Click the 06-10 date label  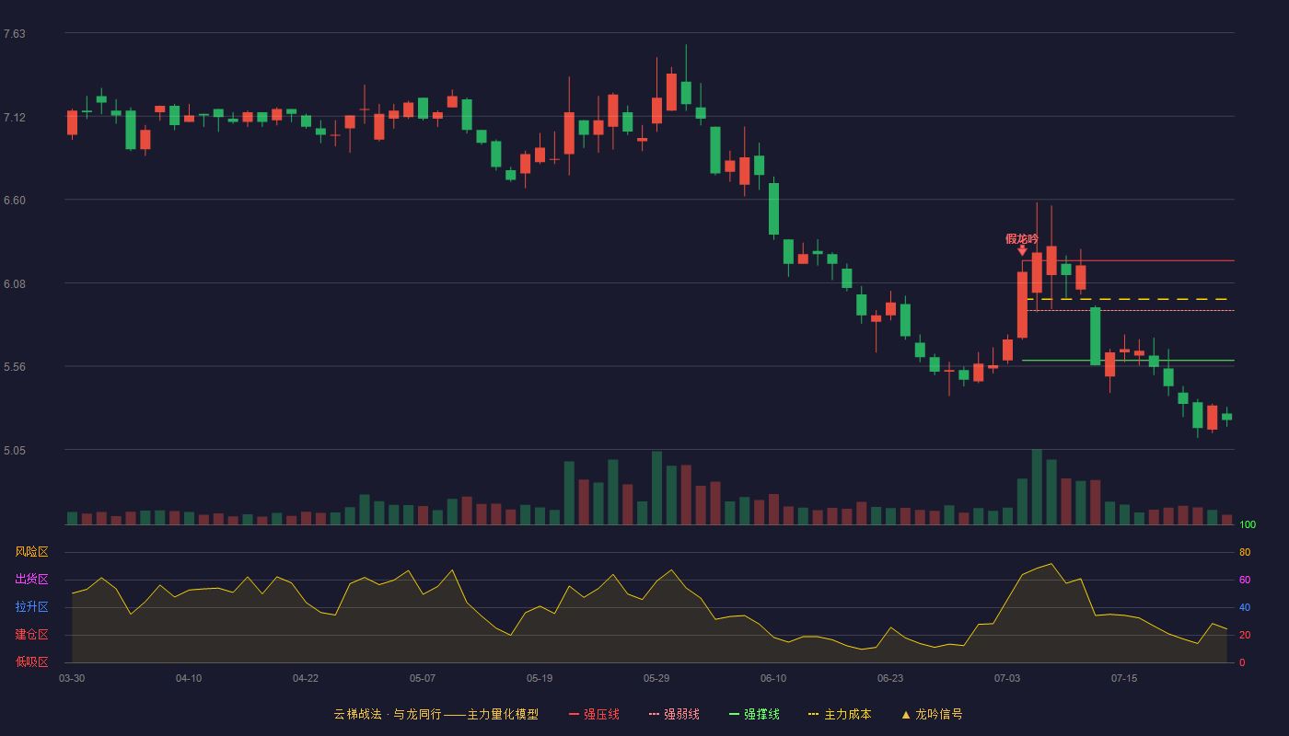[x=773, y=678]
